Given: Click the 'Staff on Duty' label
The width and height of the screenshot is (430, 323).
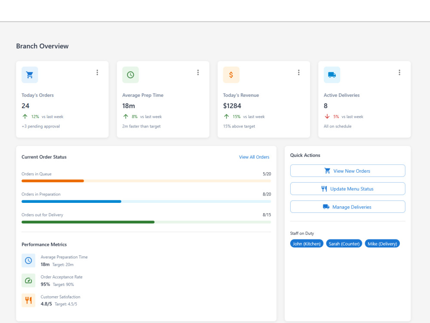Looking at the screenshot, I should point(302,233).
